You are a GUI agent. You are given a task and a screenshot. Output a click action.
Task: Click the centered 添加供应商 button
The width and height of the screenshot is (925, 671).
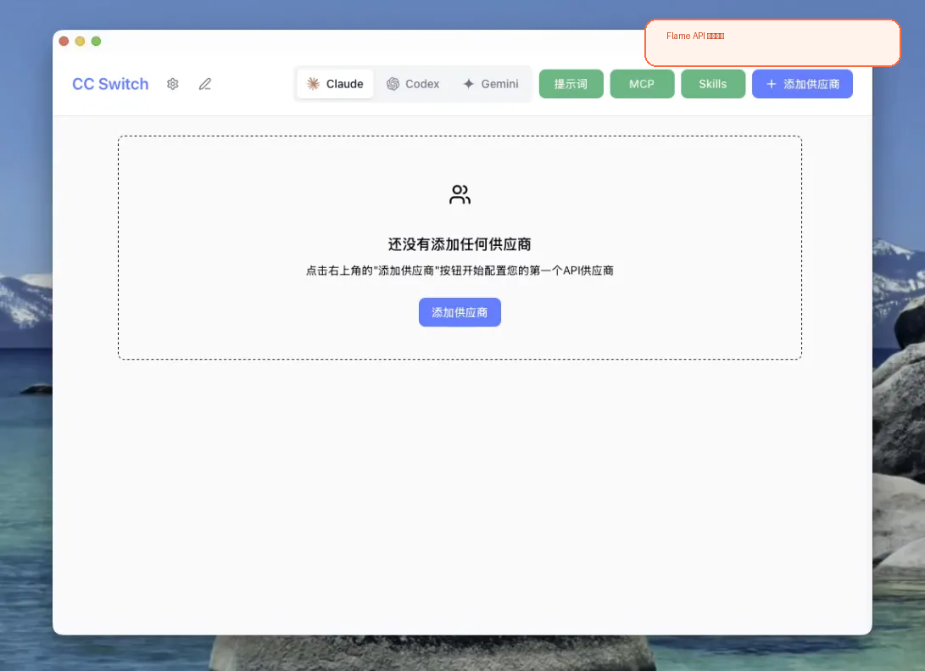tap(460, 312)
